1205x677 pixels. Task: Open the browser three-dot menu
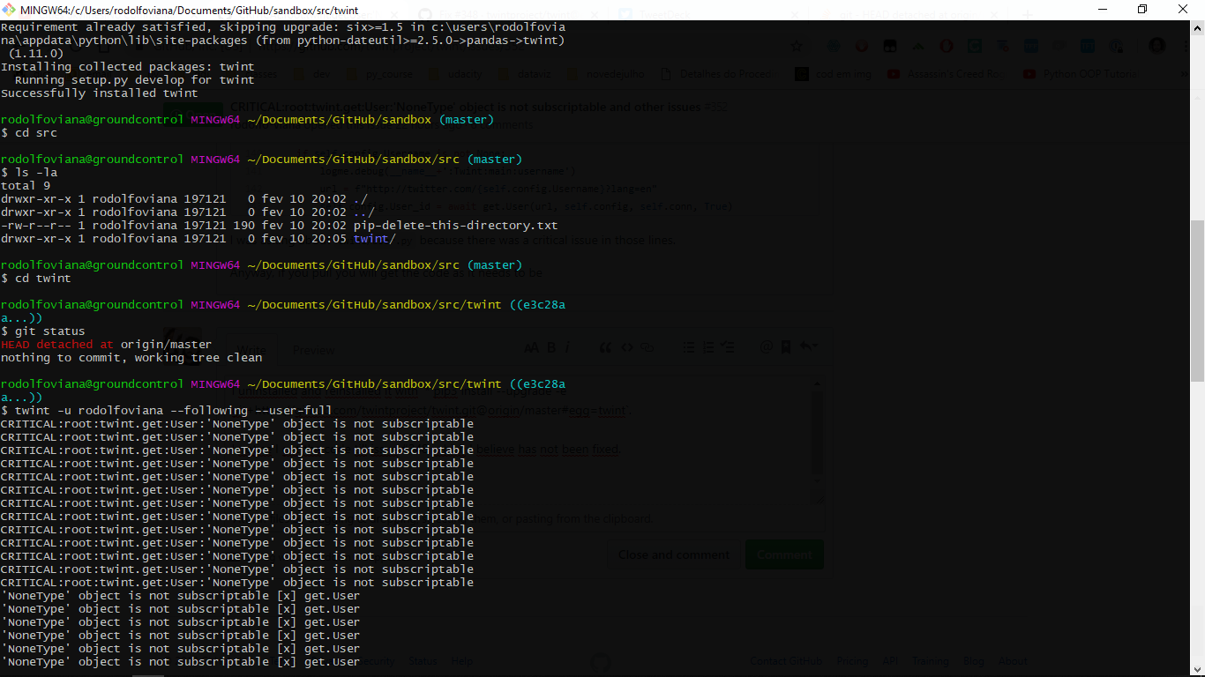(x=1186, y=45)
